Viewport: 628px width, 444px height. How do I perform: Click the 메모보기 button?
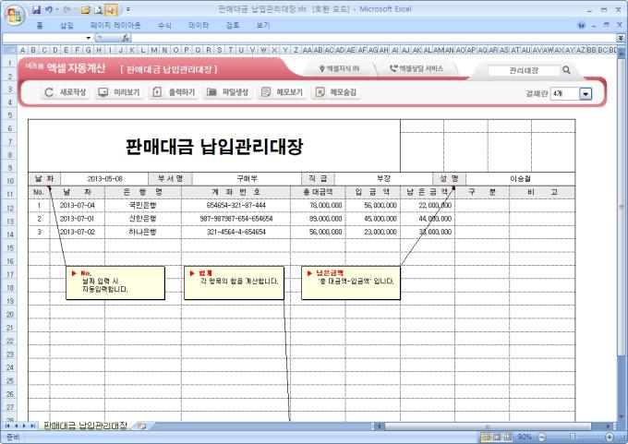[x=282, y=92]
